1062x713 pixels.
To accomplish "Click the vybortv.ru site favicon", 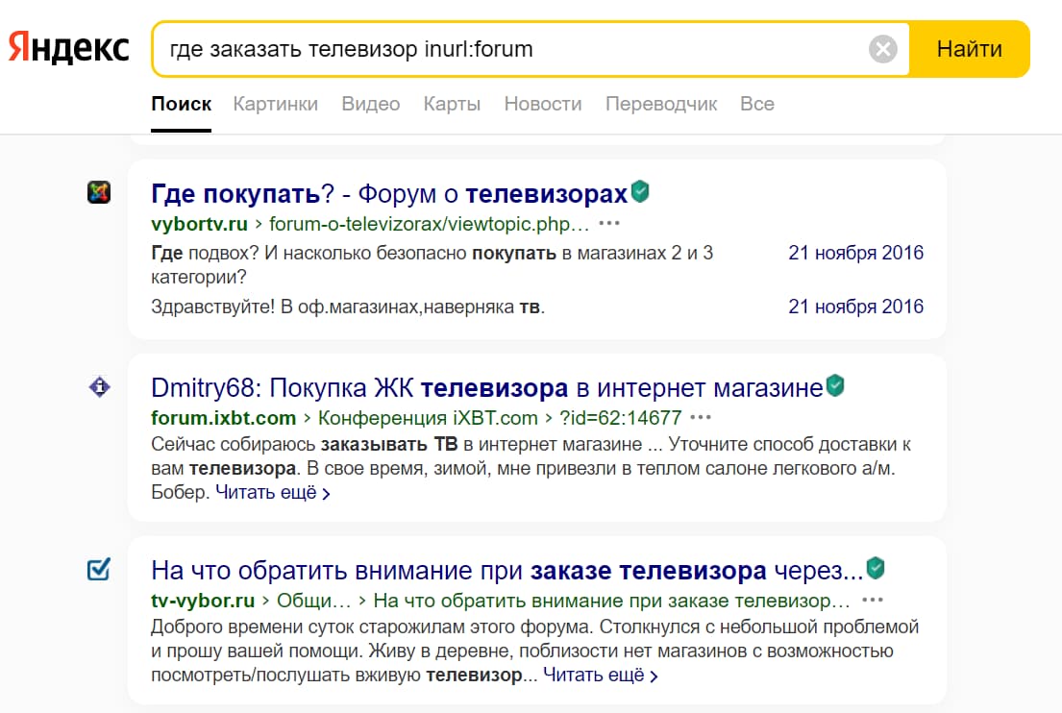I will coord(99,191).
